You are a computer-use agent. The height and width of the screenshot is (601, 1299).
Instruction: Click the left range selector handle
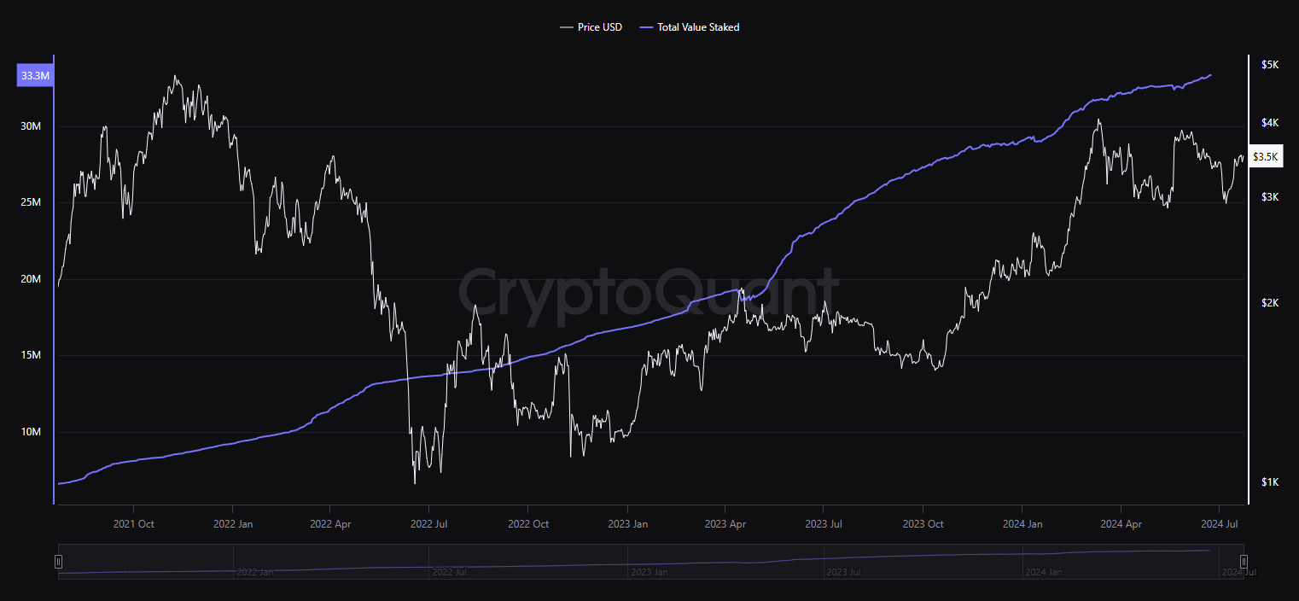point(58,561)
